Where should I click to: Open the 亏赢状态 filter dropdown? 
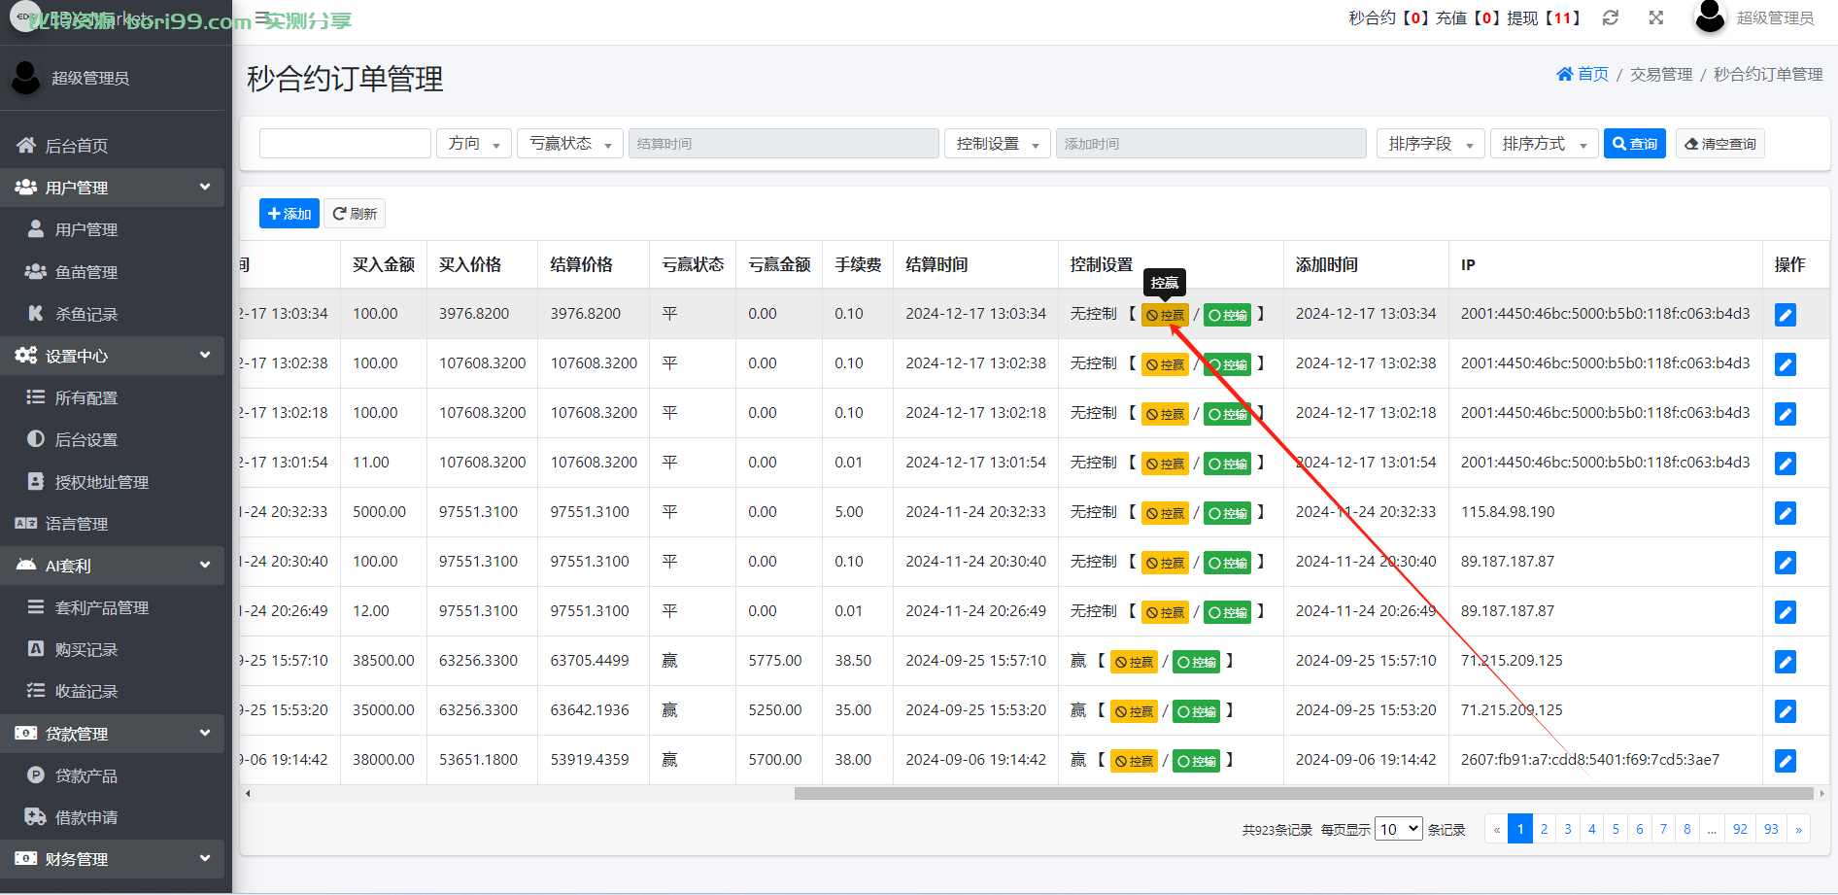tap(570, 144)
